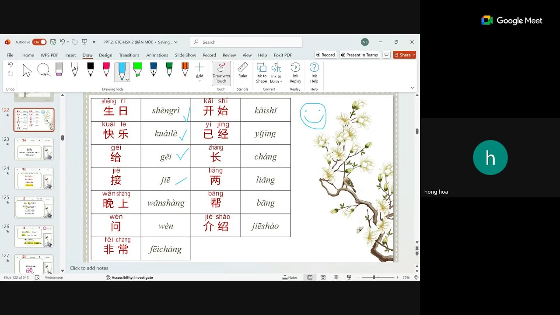The height and width of the screenshot is (315, 560).
Task: Click the Undo arrow in Draw ribbon
Action: tap(10, 65)
